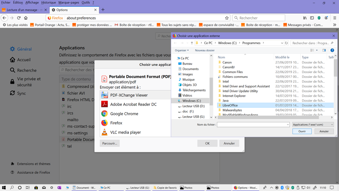The image size is (339, 191).
Task: Open the Général preferences section
Action: [x=21, y=49]
